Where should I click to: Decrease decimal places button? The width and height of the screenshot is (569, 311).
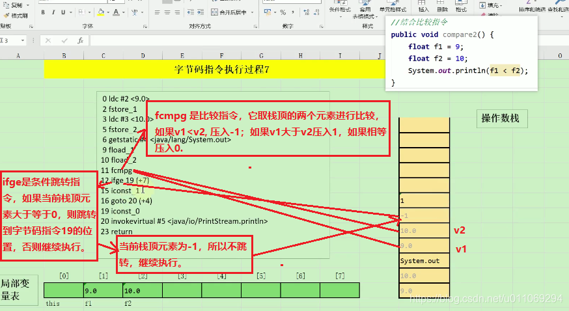tap(316, 12)
